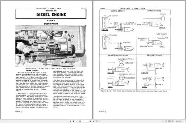This screenshot has width=186, height=123.
Task: Jump to last page of document
Action: click(93, 121)
